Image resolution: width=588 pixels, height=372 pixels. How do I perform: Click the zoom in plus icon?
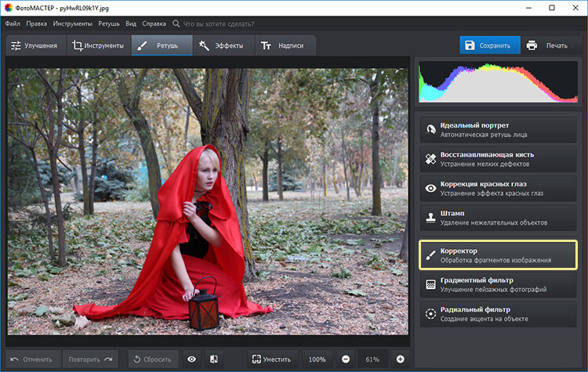pos(400,359)
